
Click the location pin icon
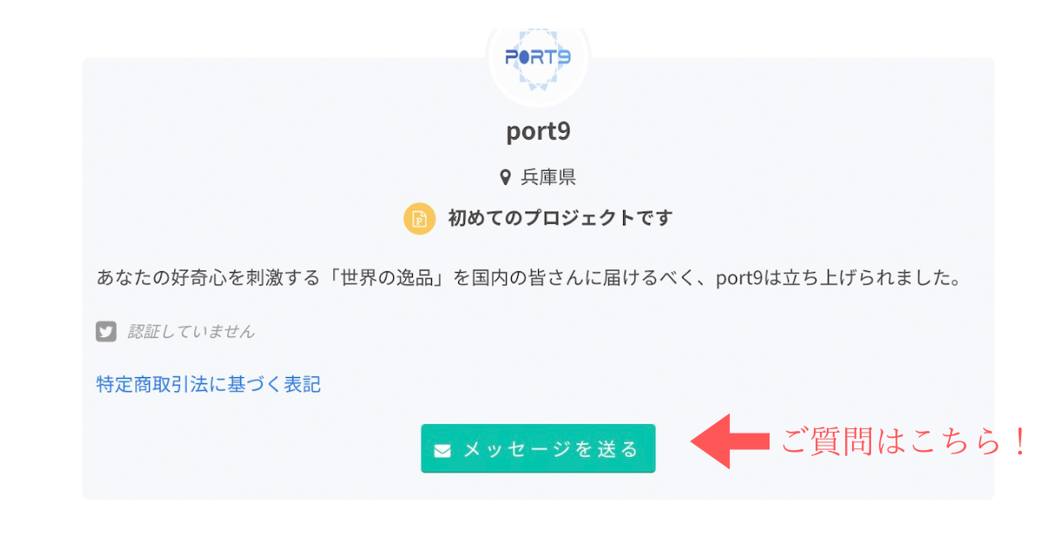506,178
